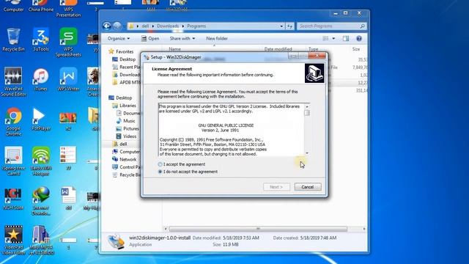This screenshot has width=469, height=264.
Task: Select Desktop under Favorites
Action: click(x=124, y=59)
